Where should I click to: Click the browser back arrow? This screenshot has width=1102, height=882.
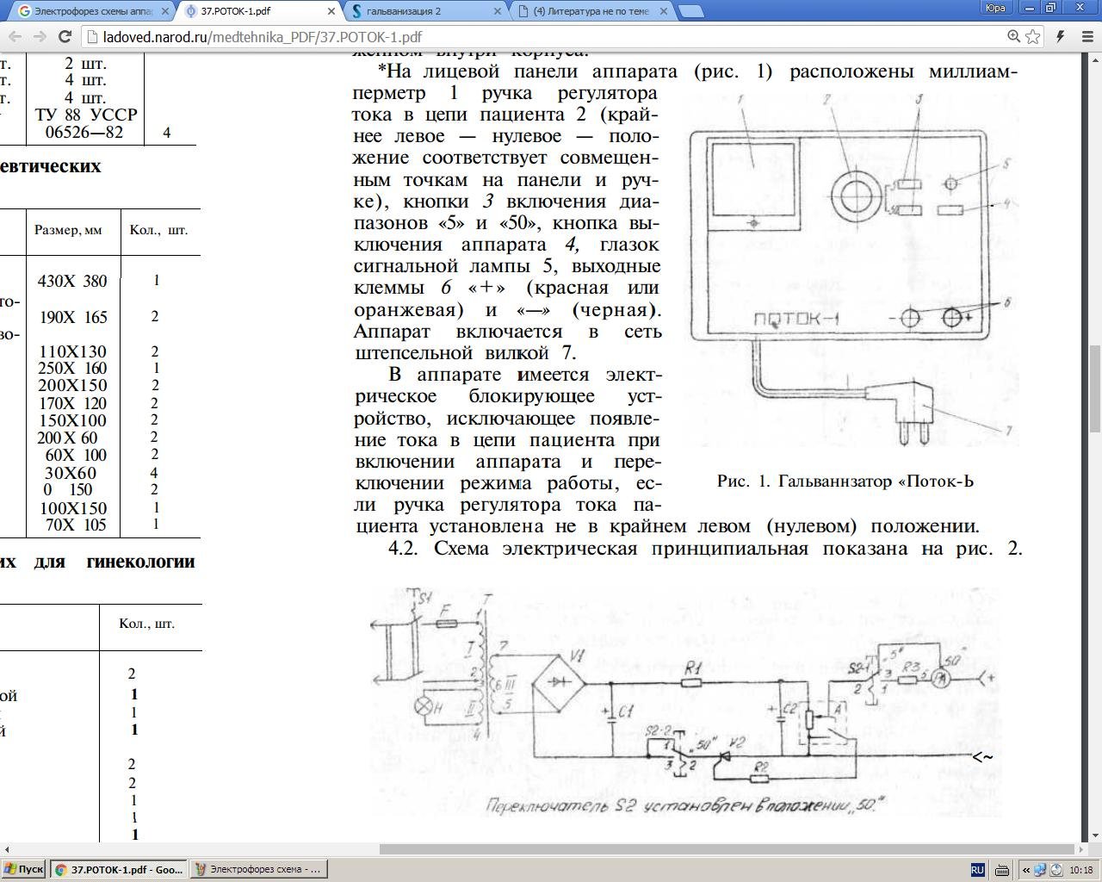coord(15,37)
